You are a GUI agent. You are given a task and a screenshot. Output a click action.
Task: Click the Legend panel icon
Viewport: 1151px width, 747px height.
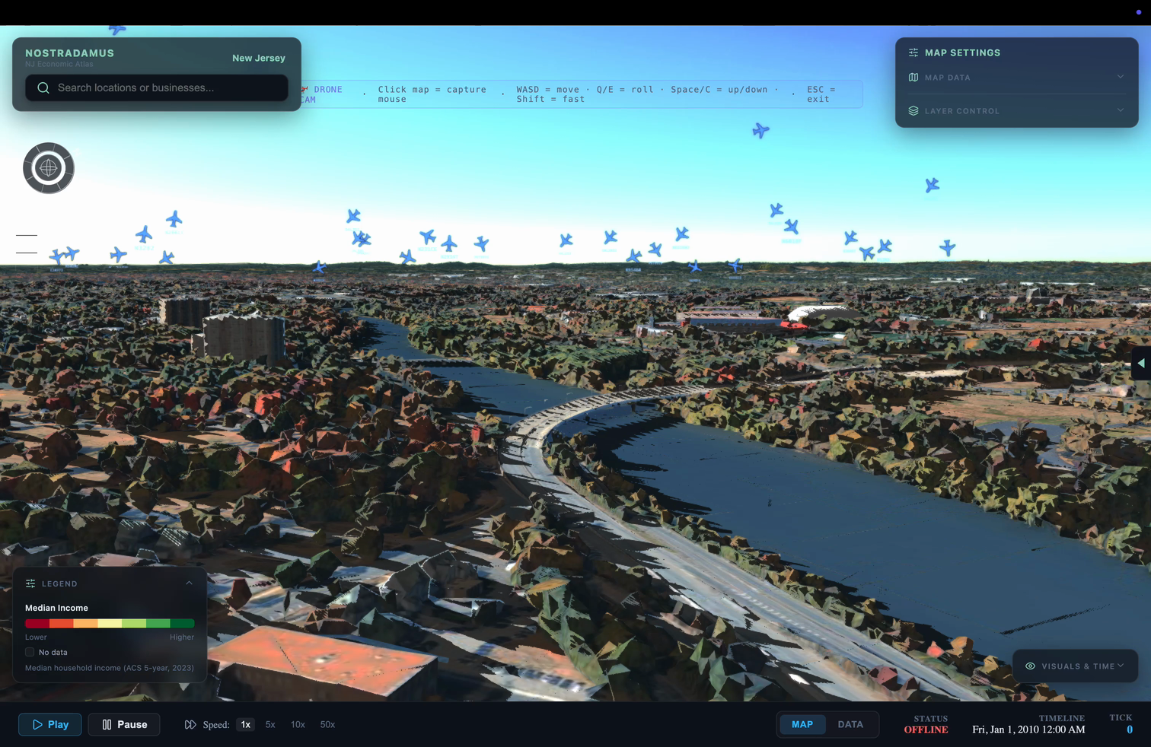pyautogui.click(x=30, y=583)
